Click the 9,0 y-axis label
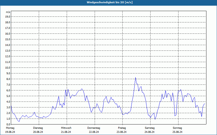The height and width of the screenshot is (135, 217). (x=8, y=73)
